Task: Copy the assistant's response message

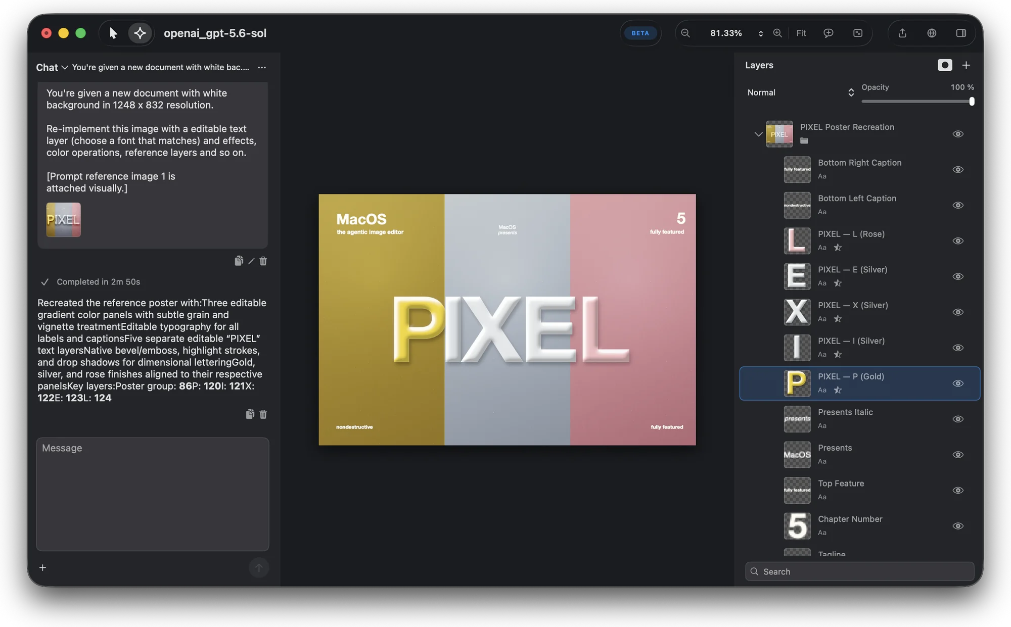Action: (250, 414)
